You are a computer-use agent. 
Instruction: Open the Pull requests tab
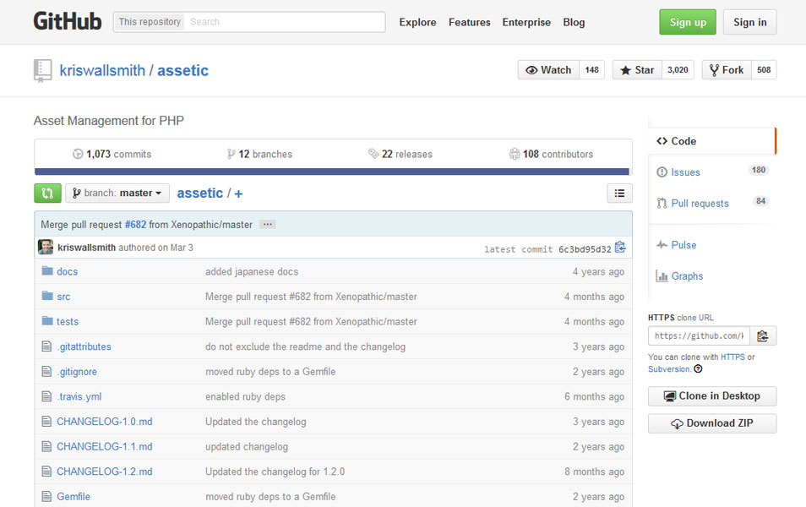point(712,203)
